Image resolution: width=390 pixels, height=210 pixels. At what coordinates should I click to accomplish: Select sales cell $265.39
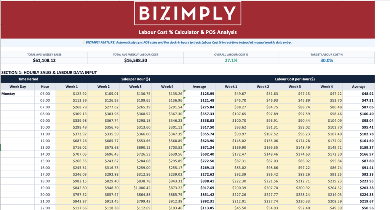click(x=136, y=107)
